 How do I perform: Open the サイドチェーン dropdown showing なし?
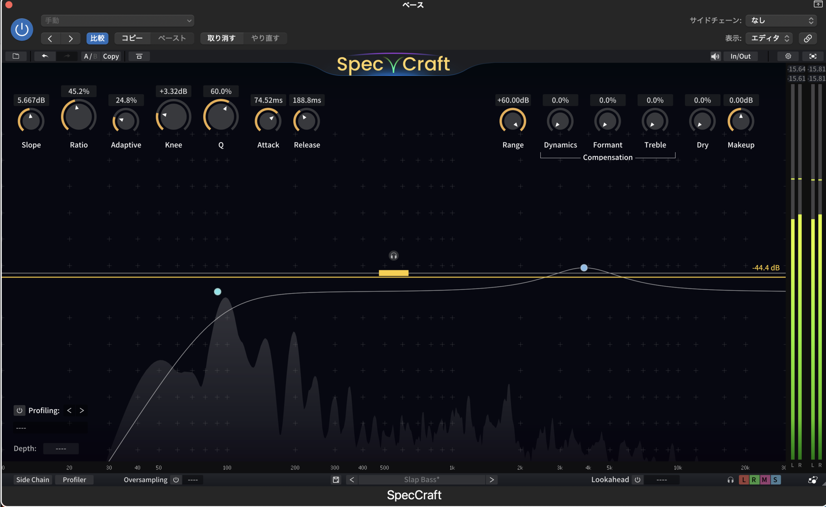(x=781, y=20)
